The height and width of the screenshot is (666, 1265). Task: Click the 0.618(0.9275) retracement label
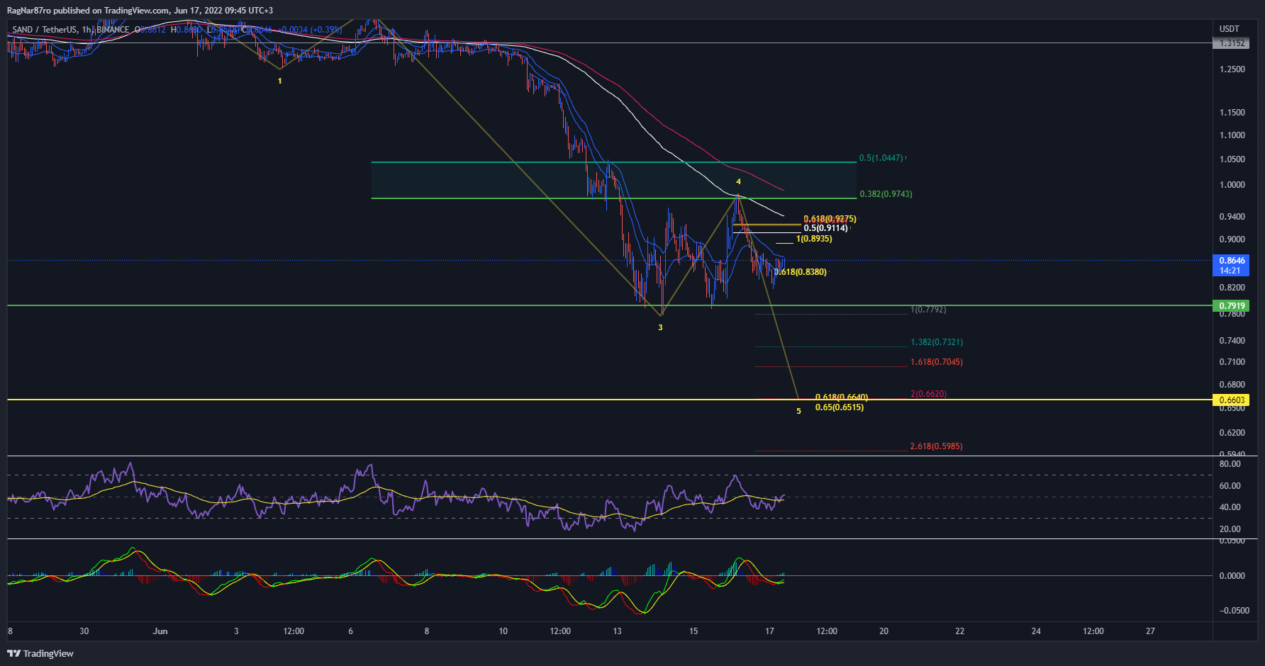coord(830,219)
